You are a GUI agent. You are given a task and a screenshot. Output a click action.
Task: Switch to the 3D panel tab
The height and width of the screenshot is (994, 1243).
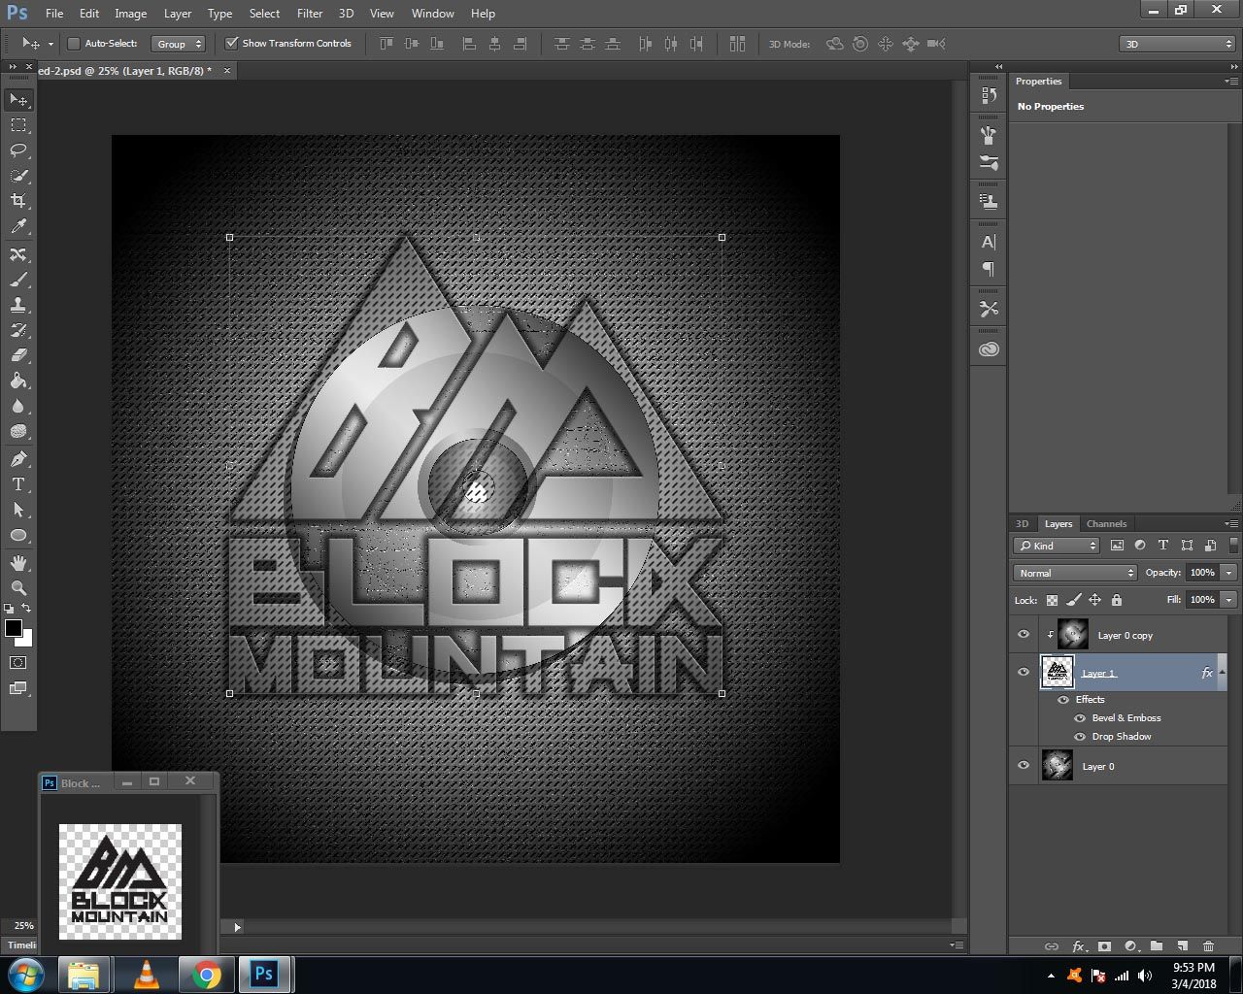pos(1022,524)
